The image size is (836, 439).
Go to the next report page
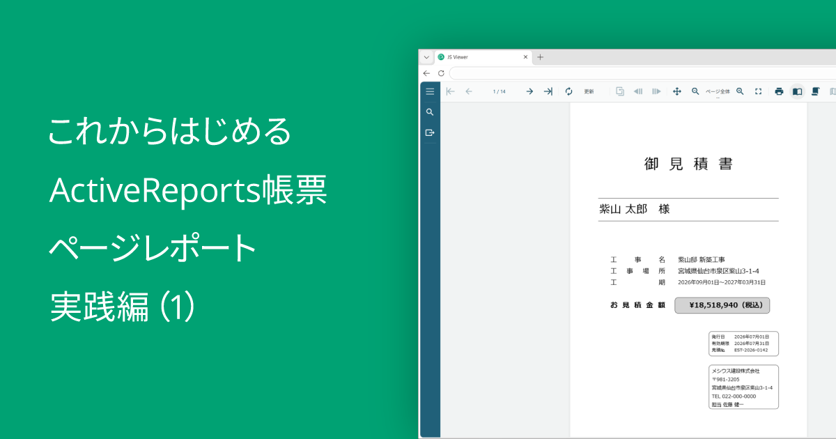point(529,91)
